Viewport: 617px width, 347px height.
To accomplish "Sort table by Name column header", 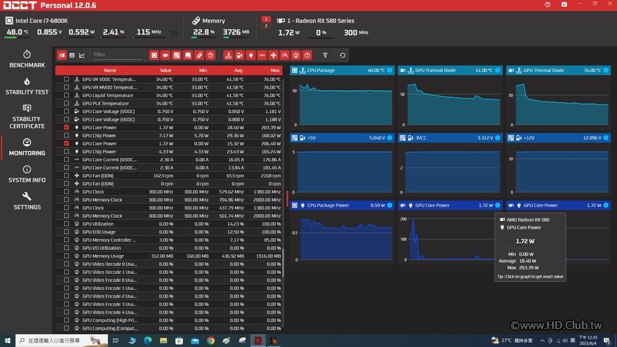I will coord(110,70).
